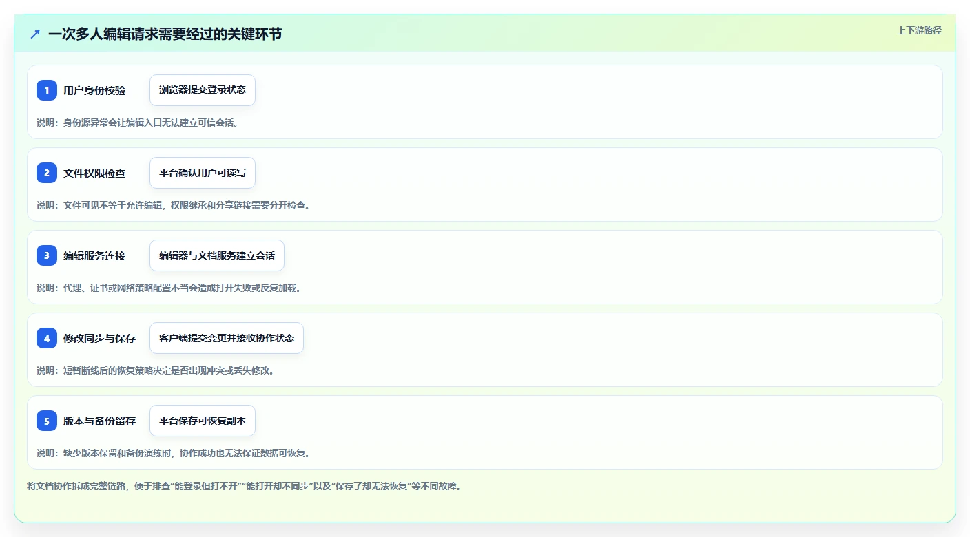Click the 浏览器提交登录状态 chip
Image resolution: width=970 pixels, height=537 pixels.
click(203, 90)
